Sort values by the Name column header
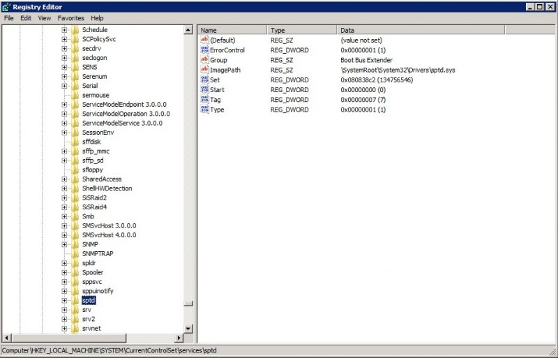 (232, 31)
